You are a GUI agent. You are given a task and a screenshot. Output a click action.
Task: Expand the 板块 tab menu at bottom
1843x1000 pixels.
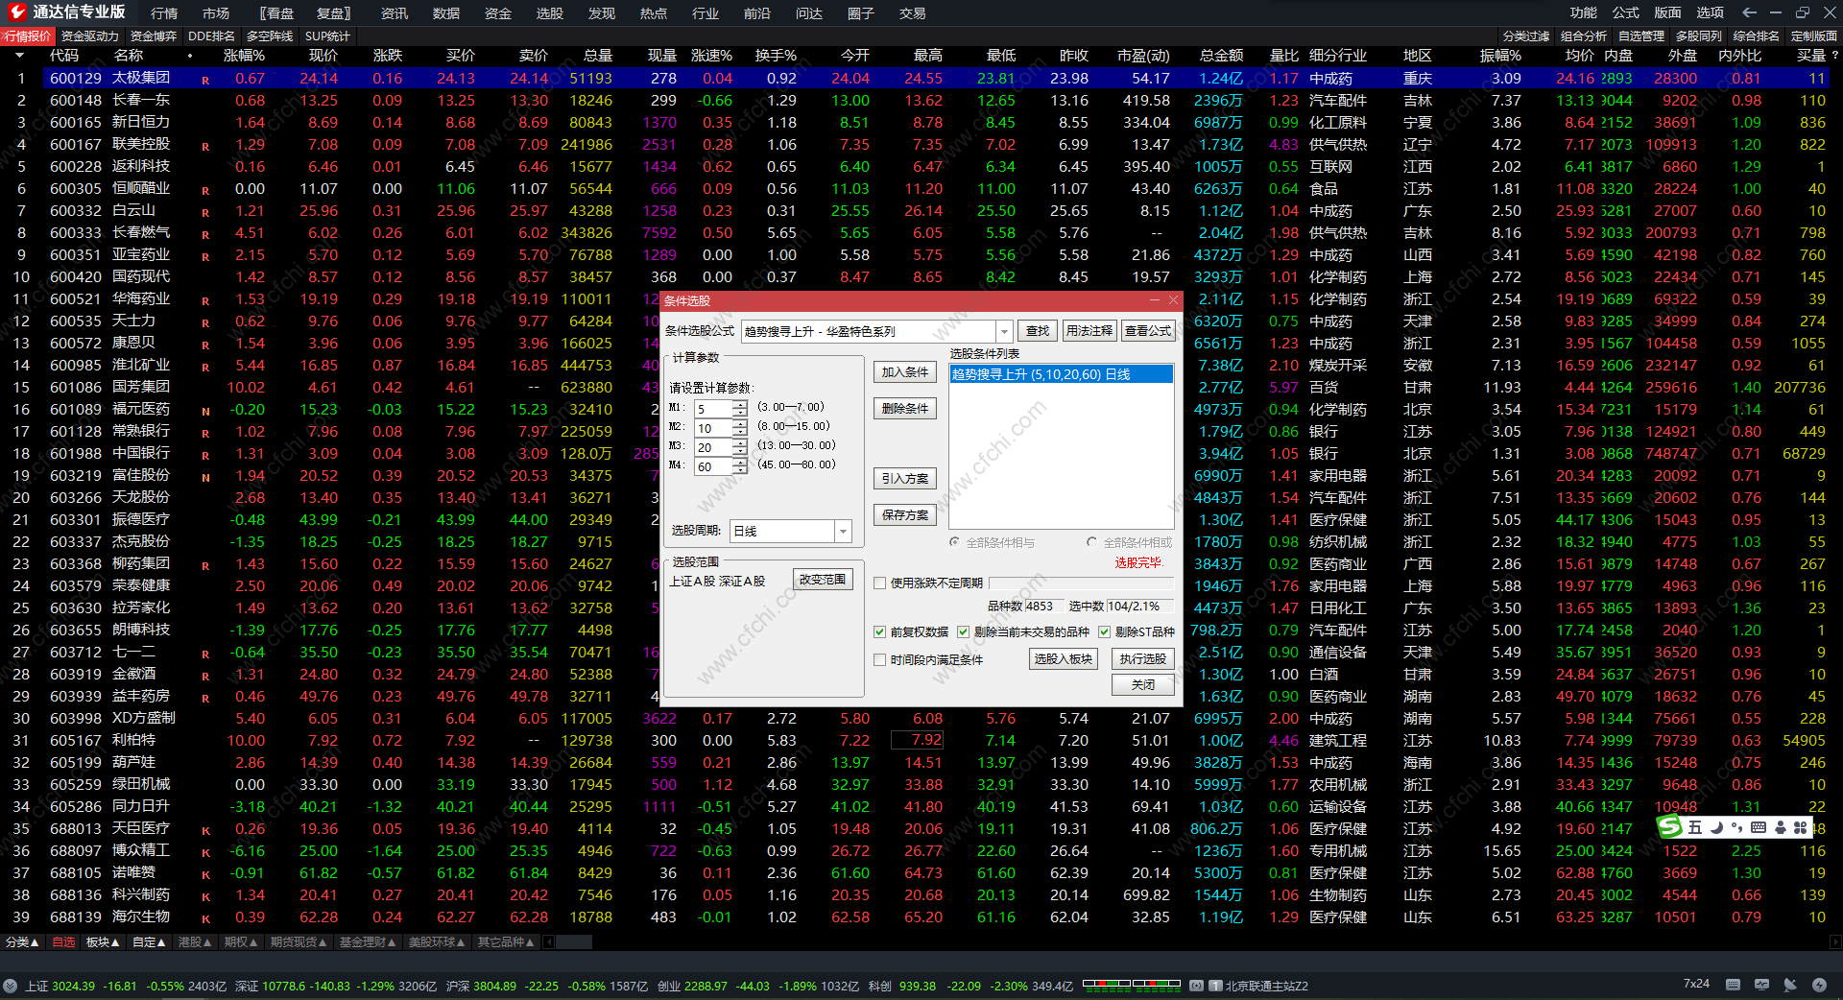(103, 942)
